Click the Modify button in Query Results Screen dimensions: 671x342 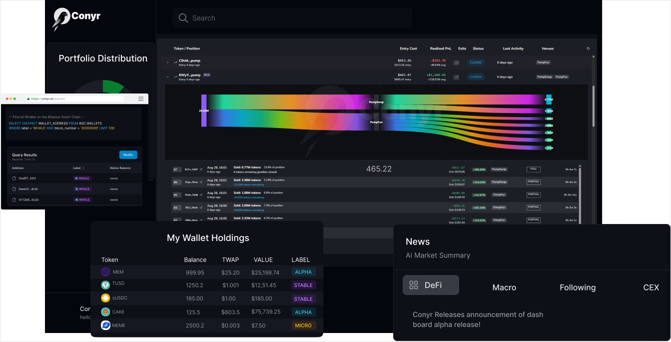click(x=128, y=155)
